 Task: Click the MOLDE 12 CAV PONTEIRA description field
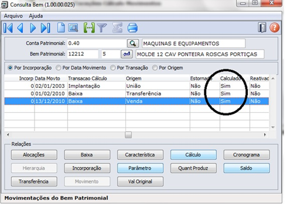pos(200,54)
